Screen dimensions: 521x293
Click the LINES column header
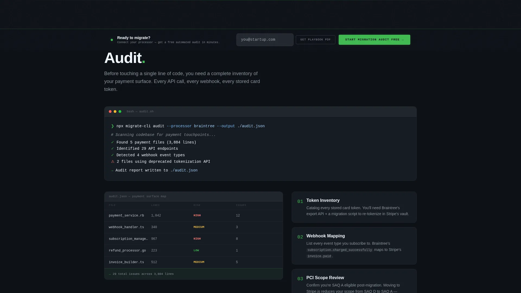155,205
